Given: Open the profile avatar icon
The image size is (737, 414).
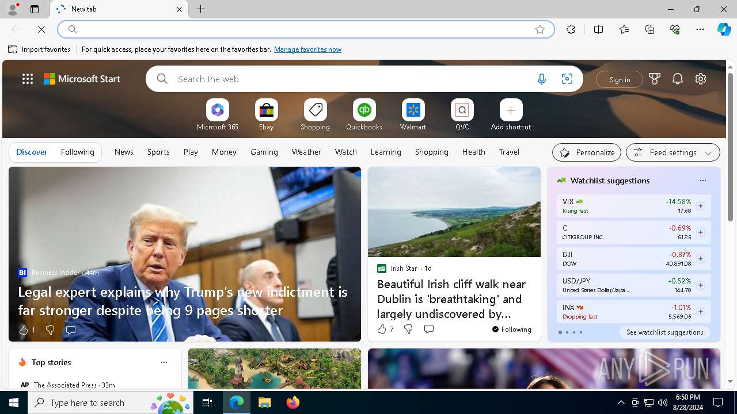Looking at the screenshot, I should point(13,9).
